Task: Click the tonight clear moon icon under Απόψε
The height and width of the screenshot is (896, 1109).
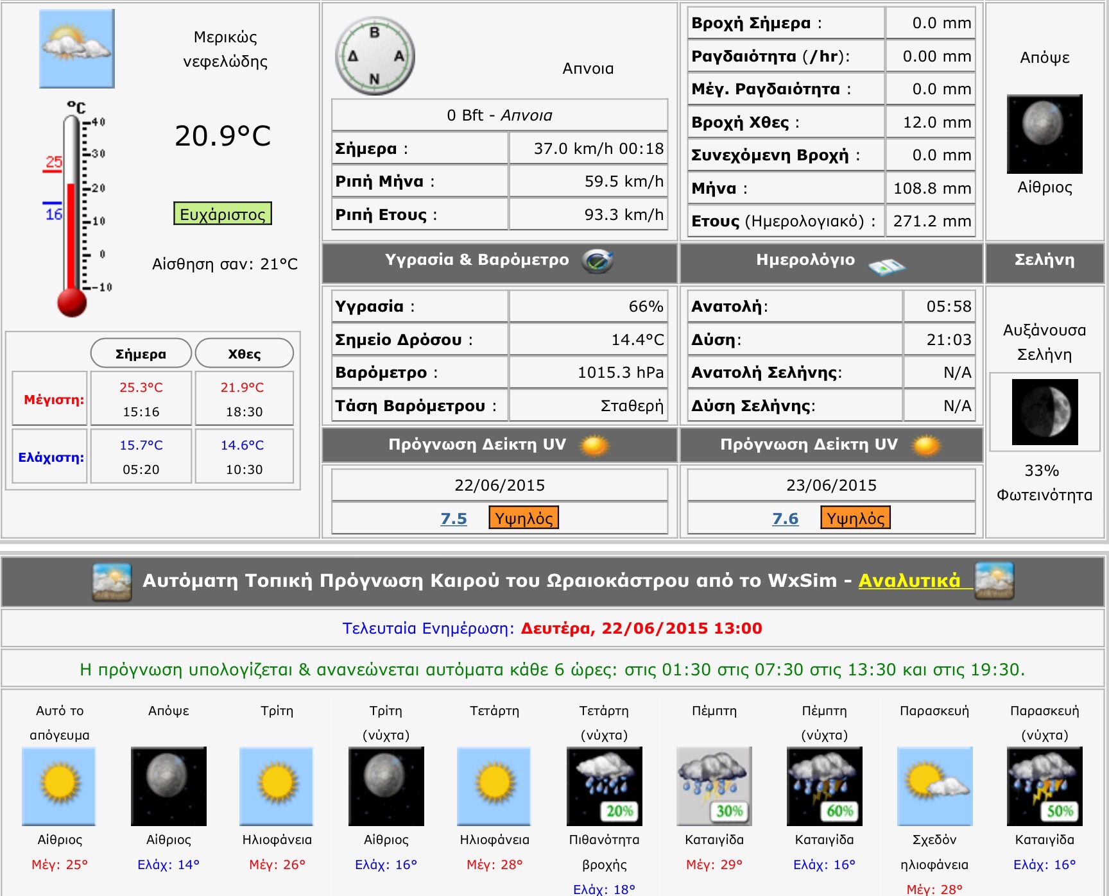Action: (x=1045, y=134)
